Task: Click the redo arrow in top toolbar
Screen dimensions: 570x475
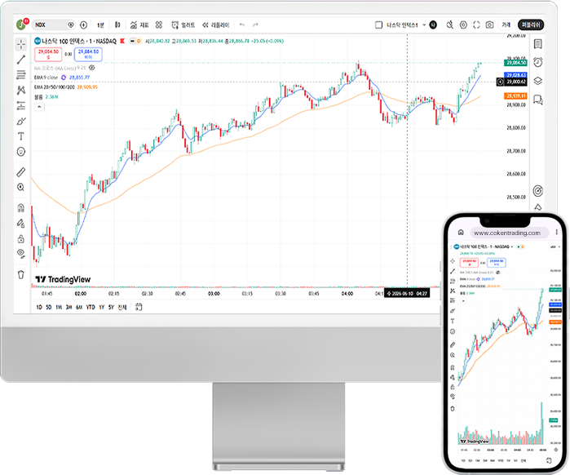Action: coord(255,24)
